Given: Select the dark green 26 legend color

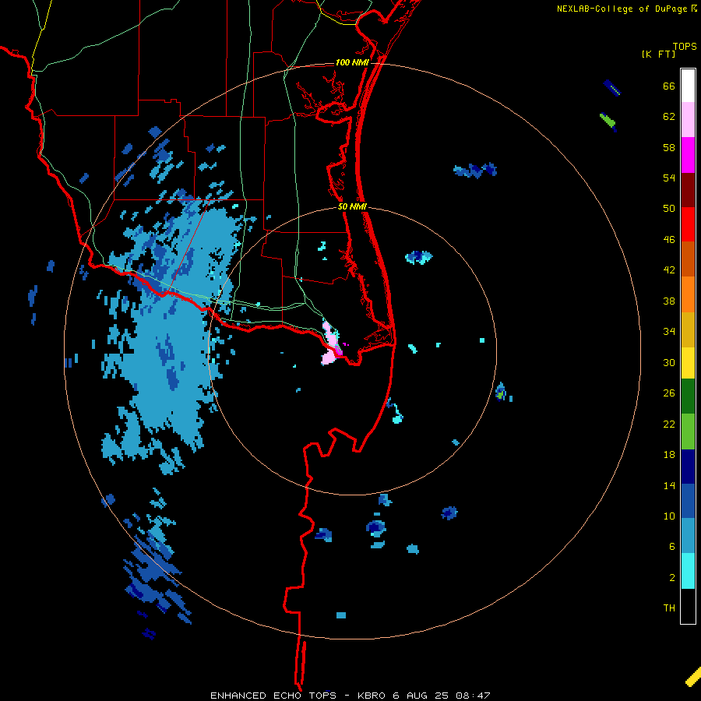Looking at the screenshot, I should (688, 396).
